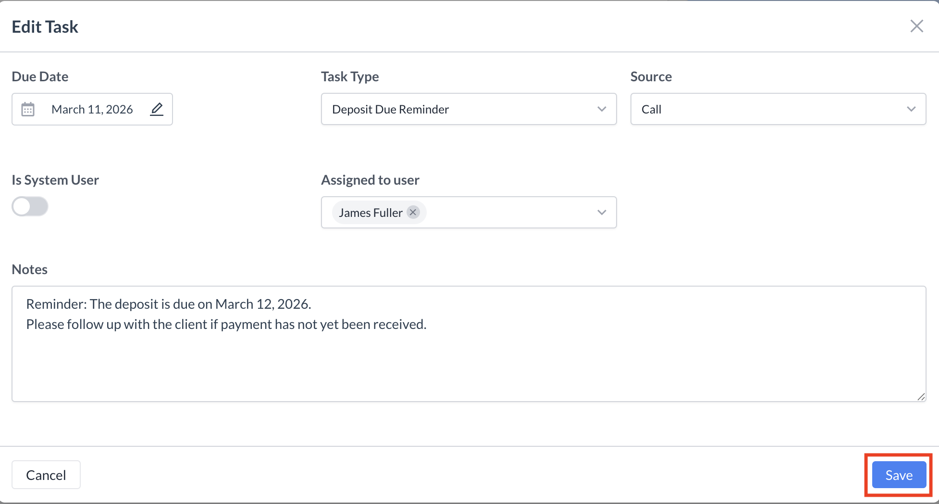Image resolution: width=939 pixels, height=504 pixels.
Task: Click the Notes textarea resize handle
Action: (921, 397)
